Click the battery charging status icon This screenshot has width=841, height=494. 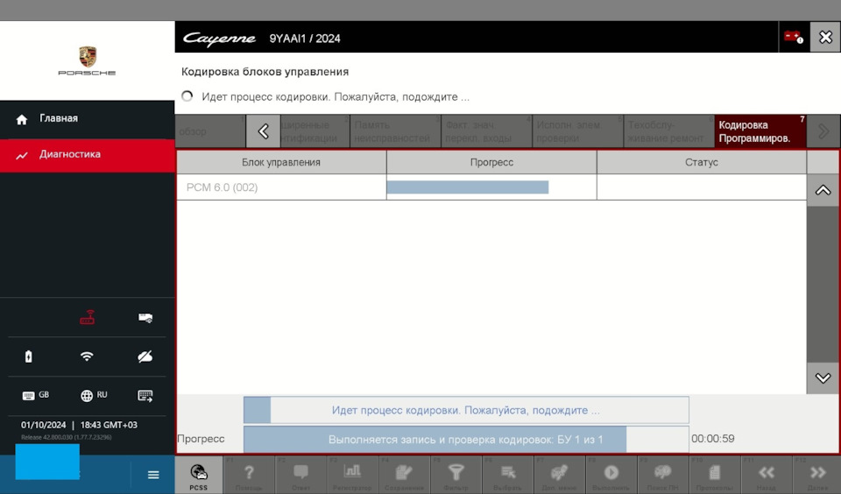point(28,356)
